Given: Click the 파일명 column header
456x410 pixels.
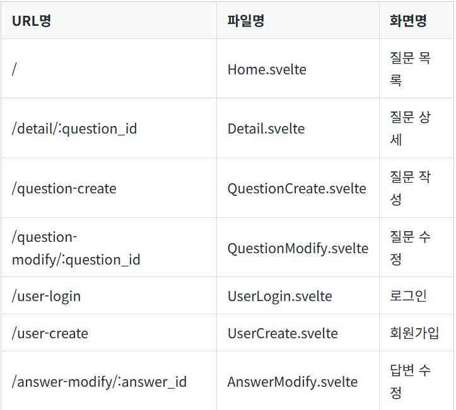Looking at the screenshot, I should (246, 20).
